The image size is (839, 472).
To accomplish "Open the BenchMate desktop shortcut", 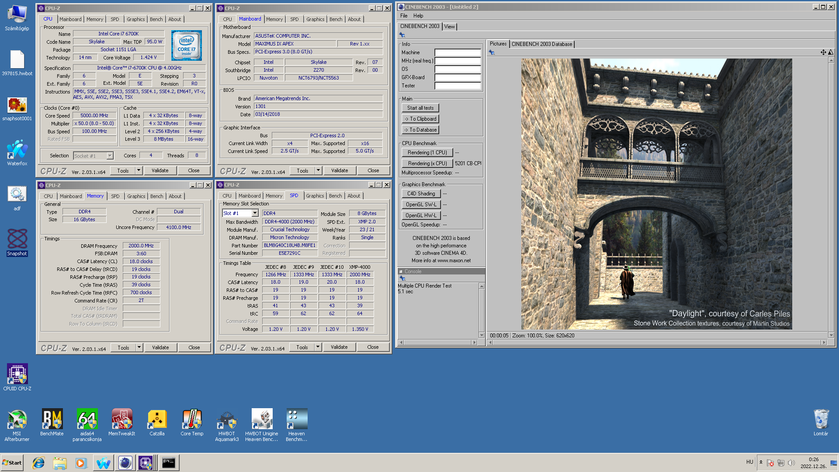I will coord(52,422).
